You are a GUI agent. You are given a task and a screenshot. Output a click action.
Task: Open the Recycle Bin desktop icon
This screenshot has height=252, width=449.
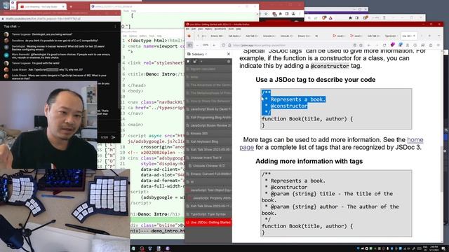tap(6, 5)
